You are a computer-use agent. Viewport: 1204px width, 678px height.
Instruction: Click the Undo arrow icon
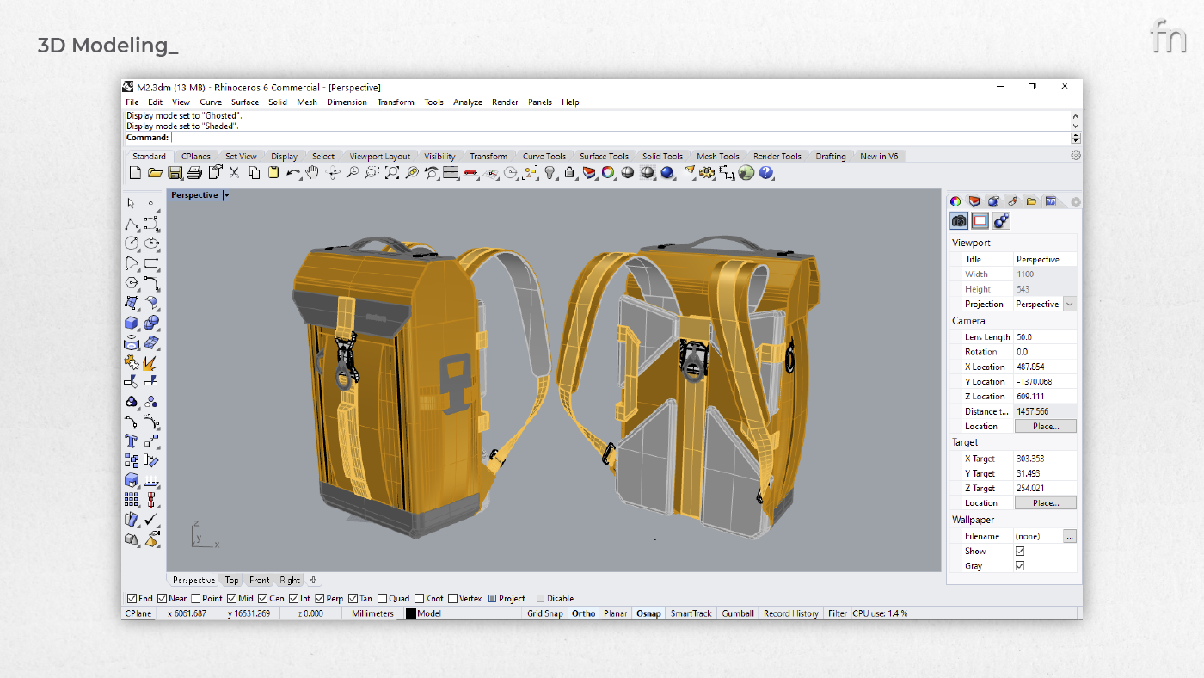coord(293,173)
